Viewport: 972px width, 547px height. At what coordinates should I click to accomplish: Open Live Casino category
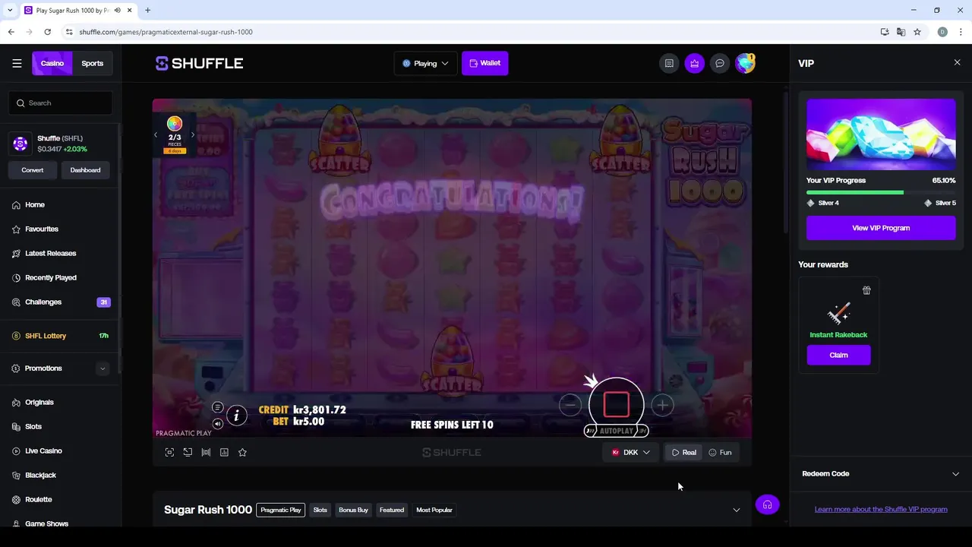click(x=43, y=451)
